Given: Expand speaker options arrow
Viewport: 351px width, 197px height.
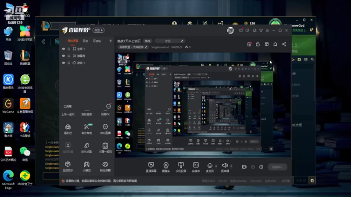Looking at the screenshot, I should pyautogui.click(x=231, y=166).
